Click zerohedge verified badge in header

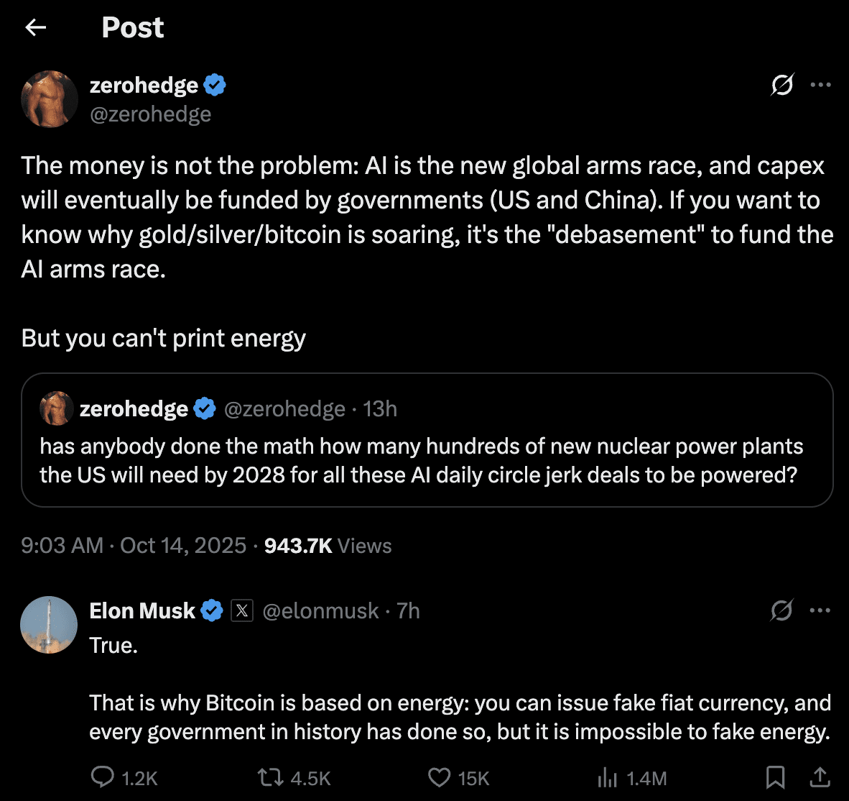215,85
